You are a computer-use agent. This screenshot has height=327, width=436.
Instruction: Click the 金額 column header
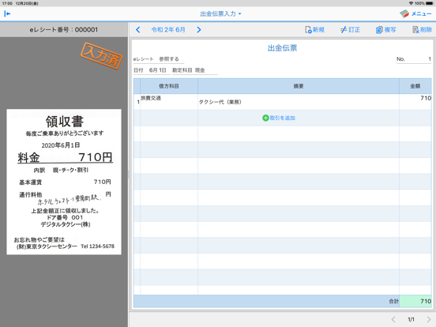click(415, 86)
